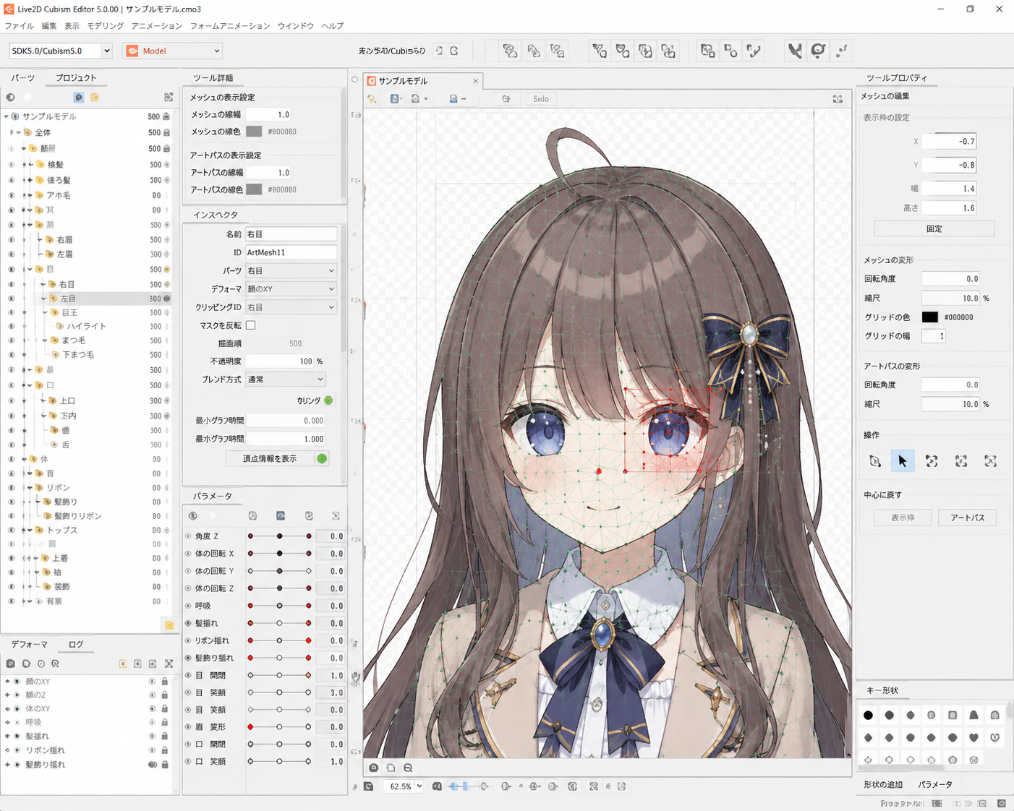Click the scattered dots icon in top toolbar
This screenshot has height=811, width=1014.
tap(842, 51)
